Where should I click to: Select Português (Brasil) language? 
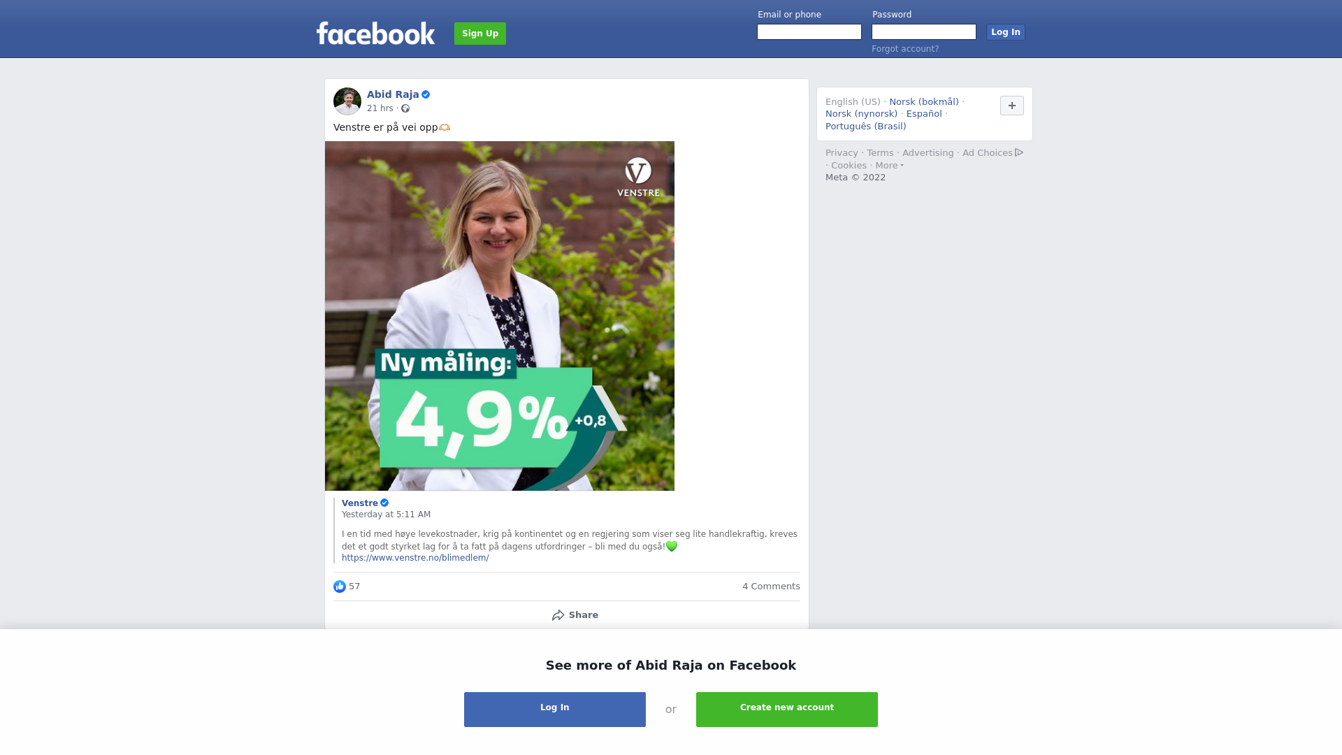tap(865, 127)
